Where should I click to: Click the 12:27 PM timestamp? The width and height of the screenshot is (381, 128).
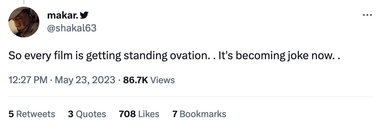28,80
